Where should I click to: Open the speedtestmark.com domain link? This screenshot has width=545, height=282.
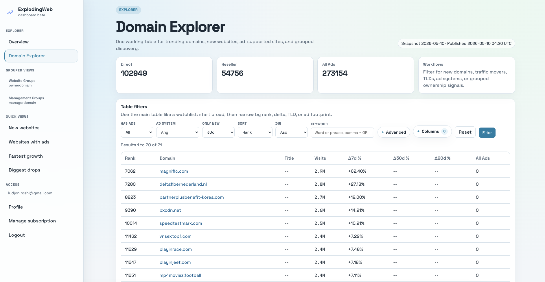coord(181,223)
